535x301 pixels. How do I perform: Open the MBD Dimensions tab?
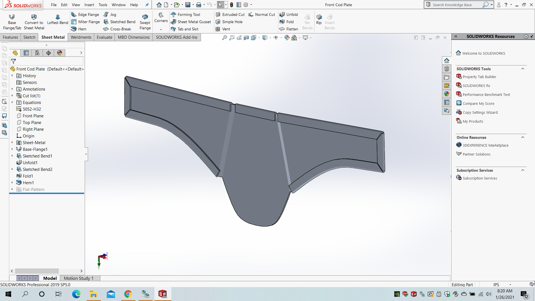click(x=133, y=37)
